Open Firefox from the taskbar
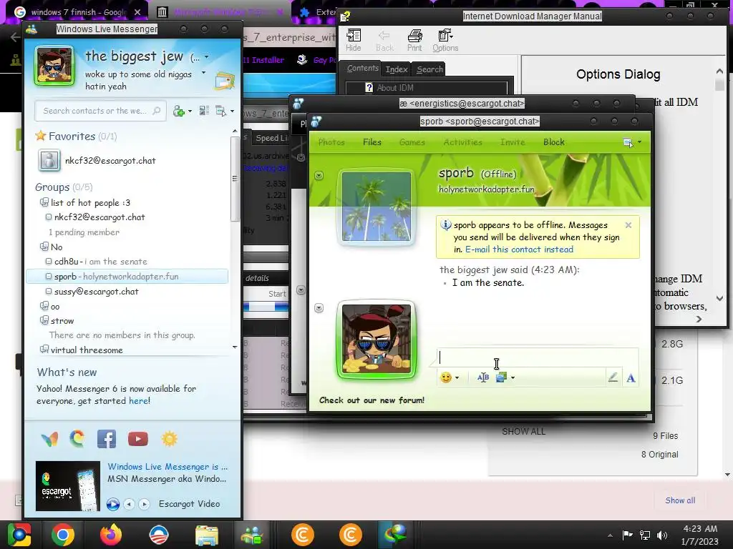 point(111,535)
